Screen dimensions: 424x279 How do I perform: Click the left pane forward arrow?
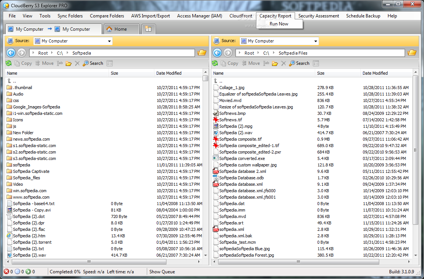pyautogui.click(x=21, y=53)
